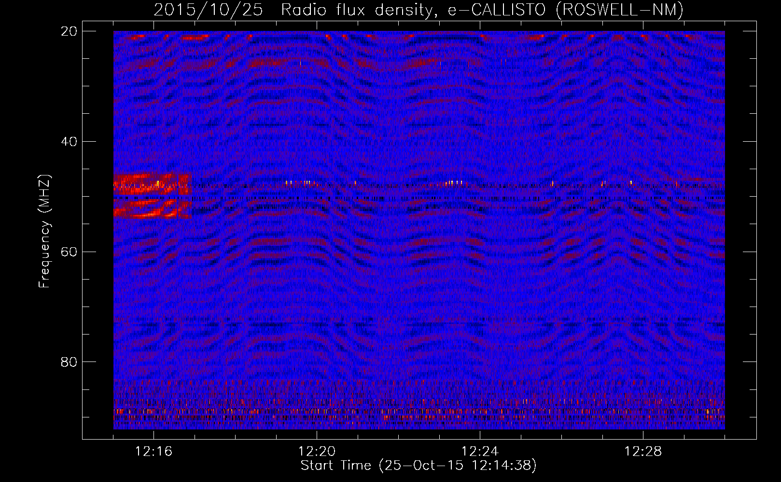Click the bright red burst near 47 MHz
The width and height of the screenshot is (781, 482).
[x=153, y=184]
